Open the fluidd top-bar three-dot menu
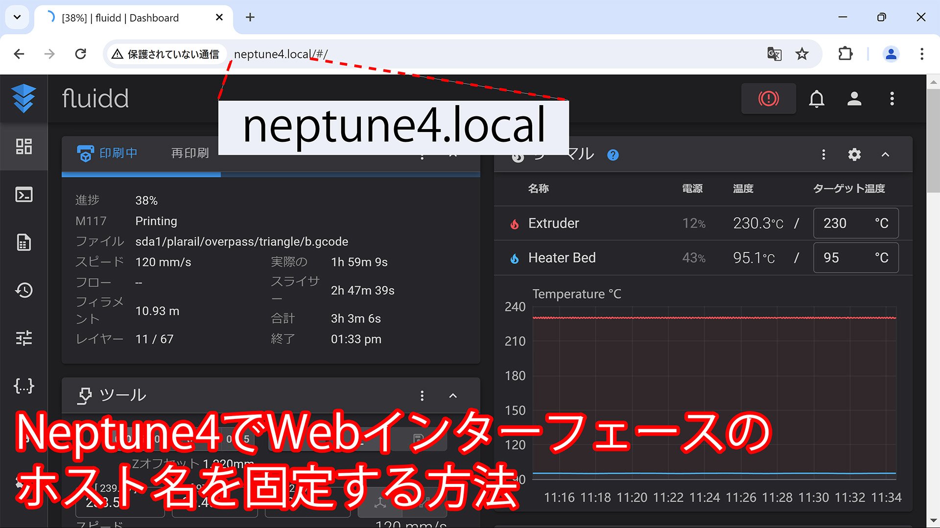This screenshot has height=528, width=940. [x=892, y=99]
